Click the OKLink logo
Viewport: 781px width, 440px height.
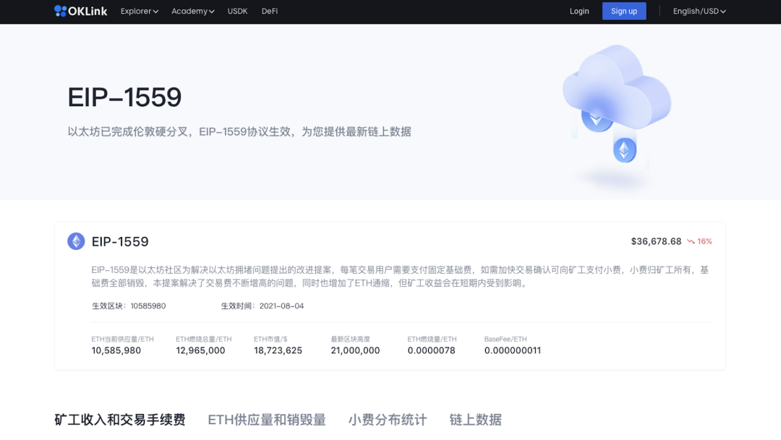point(81,11)
